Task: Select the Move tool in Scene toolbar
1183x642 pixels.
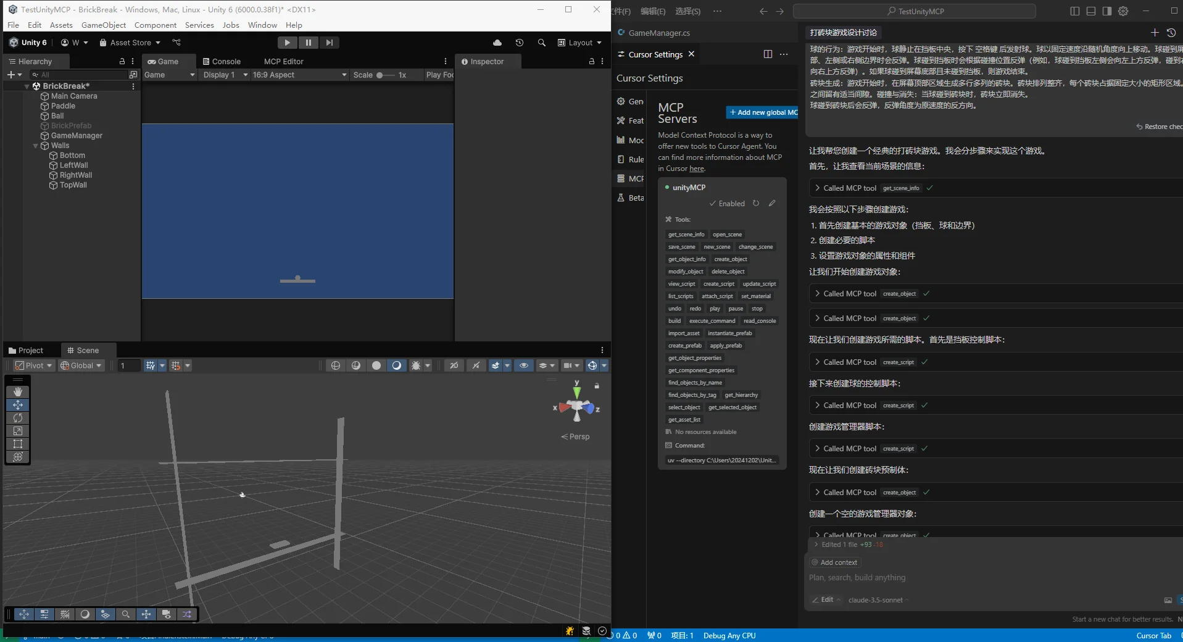Action: [x=18, y=405]
